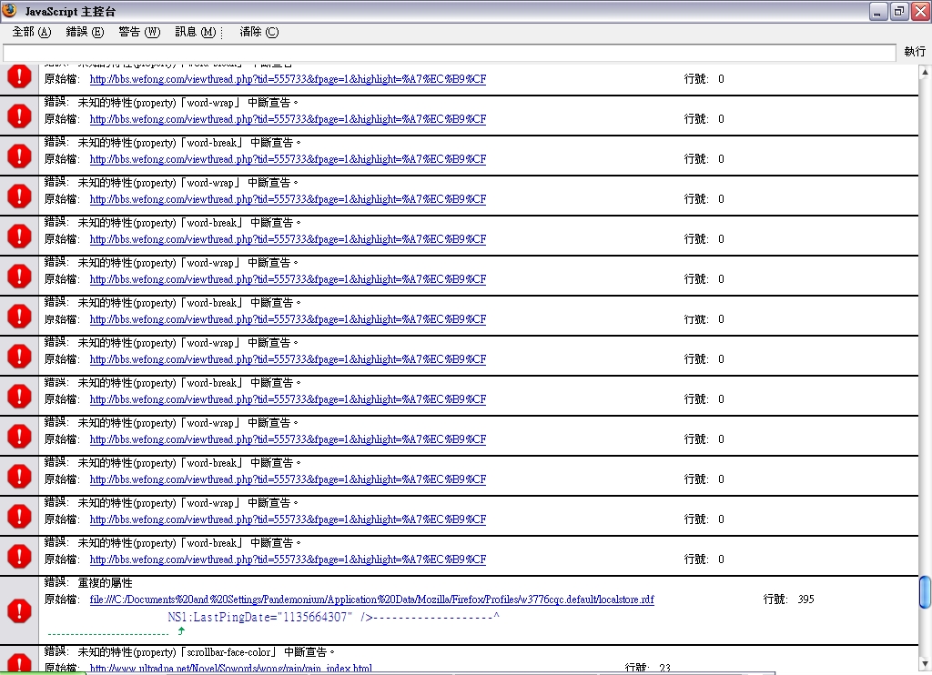Viewport: 932px width, 675px height.
Task: Open the ultradna.net rain_index.html link
Action: tap(230, 669)
